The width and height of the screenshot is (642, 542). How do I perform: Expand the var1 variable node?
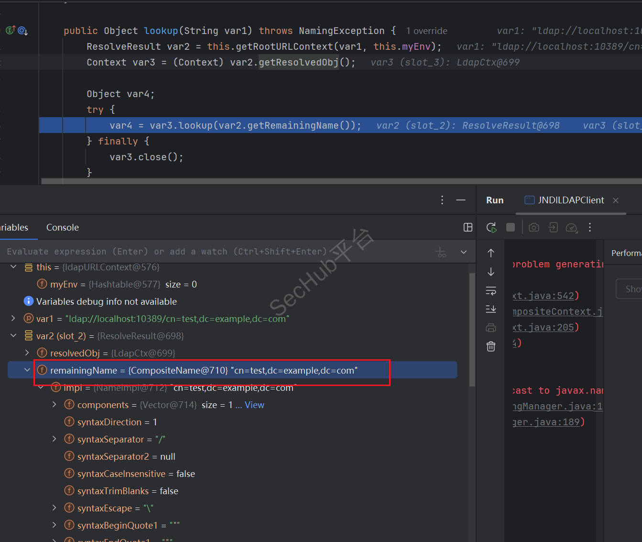[x=13, y=319]
